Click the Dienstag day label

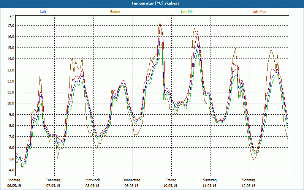pos(53,180)
